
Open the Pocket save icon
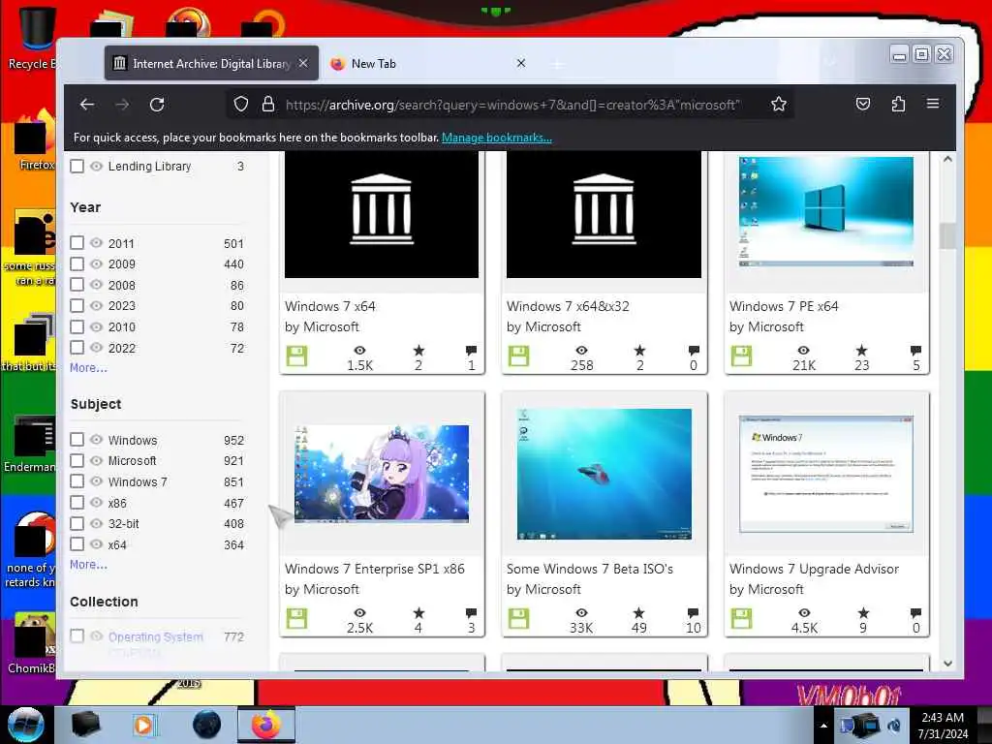(x=863, y=104)
